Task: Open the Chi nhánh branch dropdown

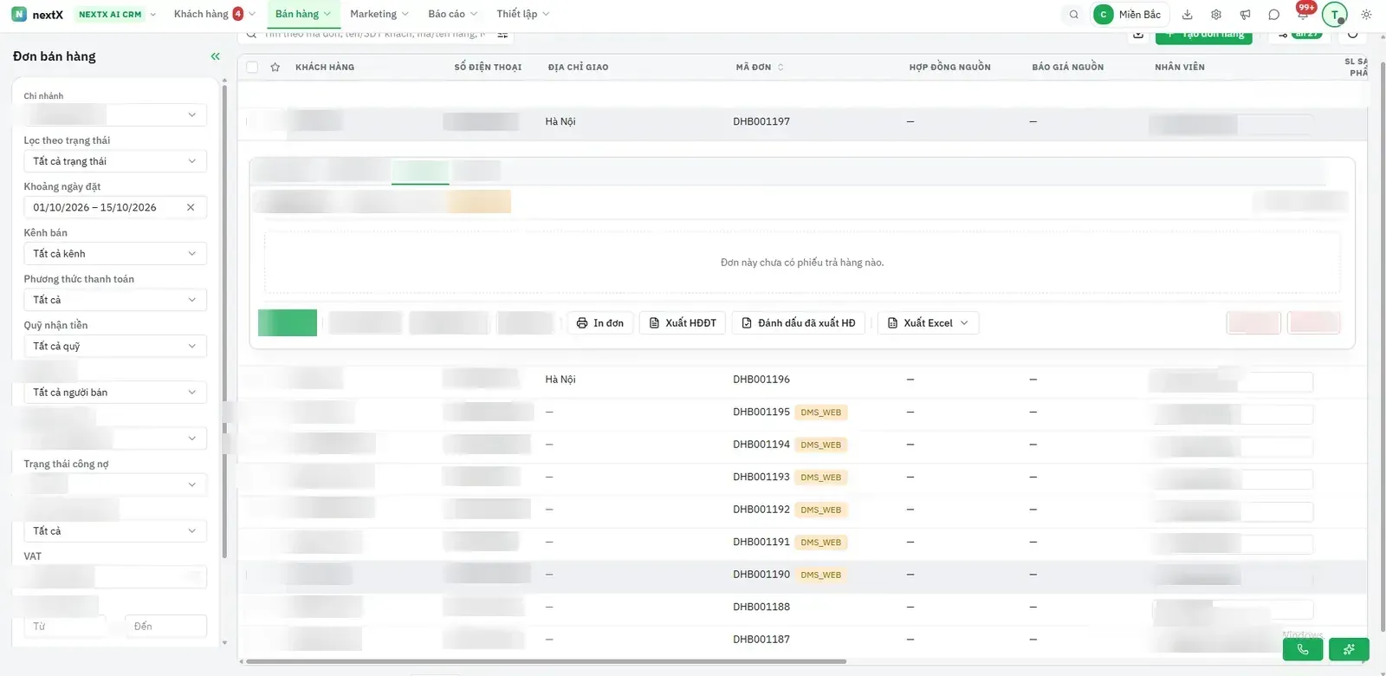Action: point(115,114)
